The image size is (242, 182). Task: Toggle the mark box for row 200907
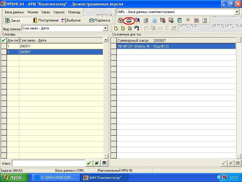pos(4,52)
